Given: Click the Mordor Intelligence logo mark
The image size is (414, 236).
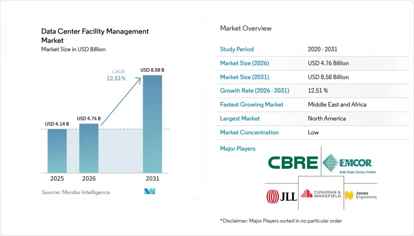Looking at the screenshot, I should pos(150,192).
